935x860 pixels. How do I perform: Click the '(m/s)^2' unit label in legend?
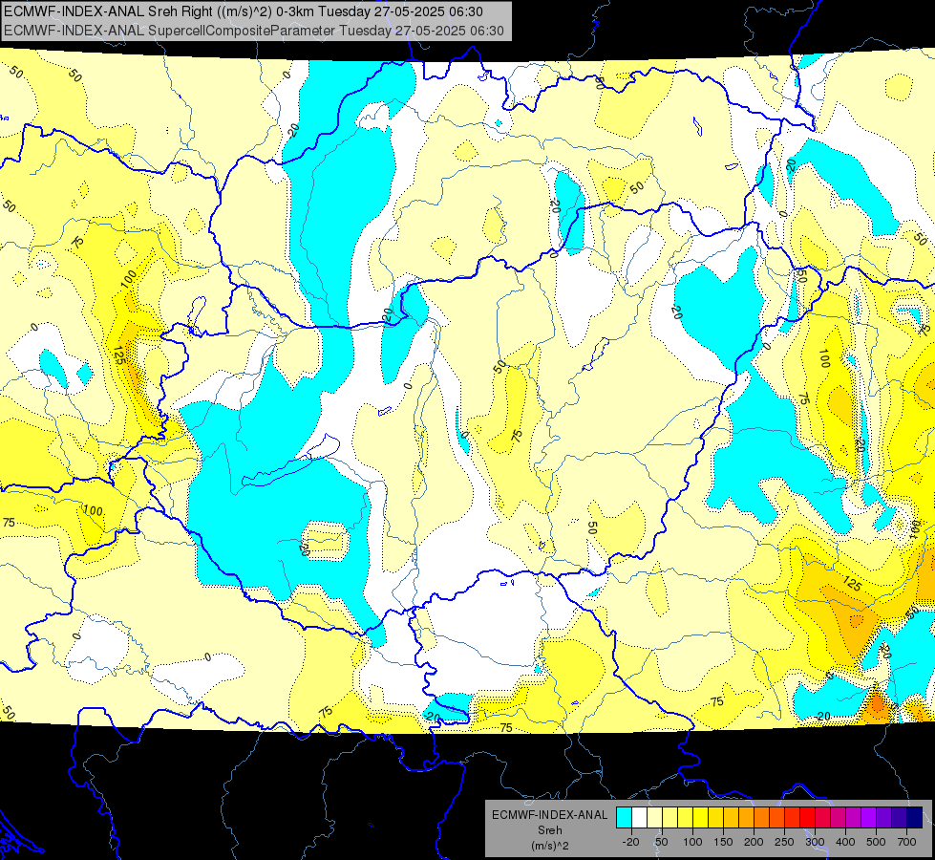click(550, 846)
